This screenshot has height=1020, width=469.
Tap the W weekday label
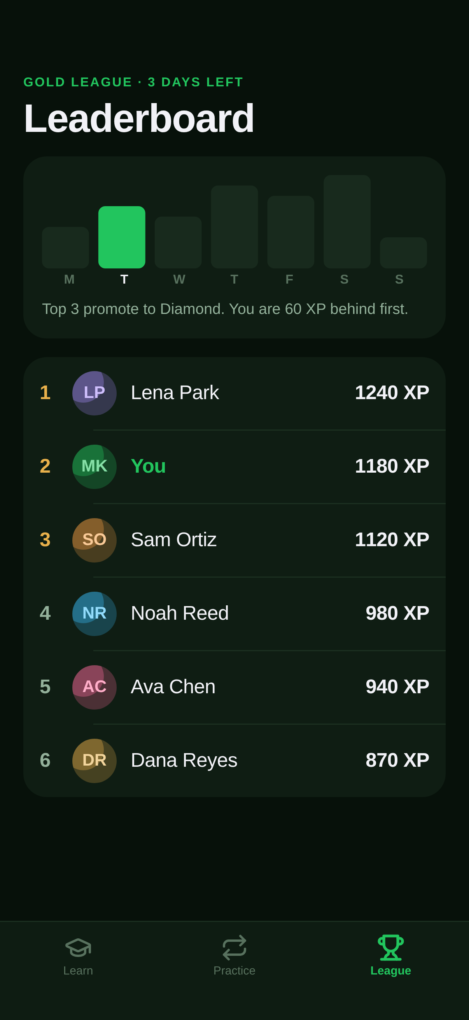click(x=179, y=279)
